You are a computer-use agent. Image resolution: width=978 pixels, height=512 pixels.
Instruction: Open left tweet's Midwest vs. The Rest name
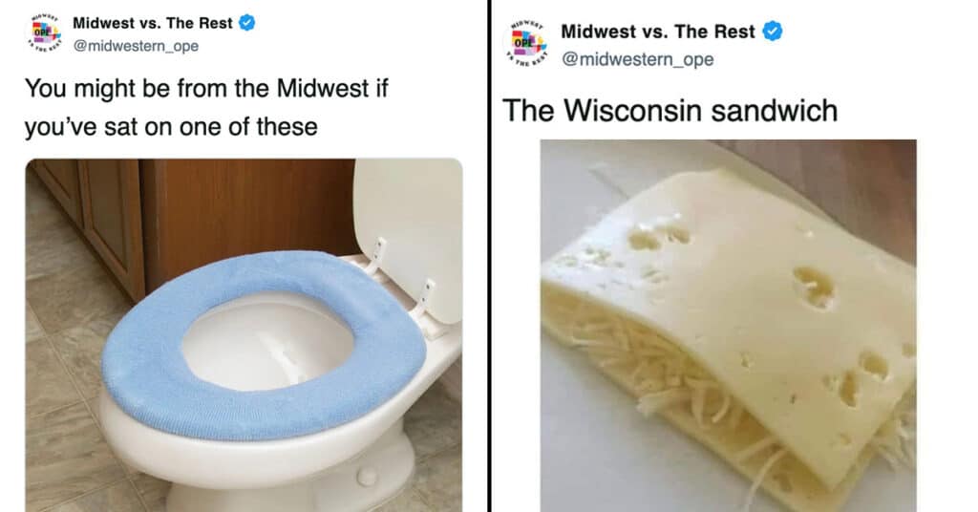(153, 23)
